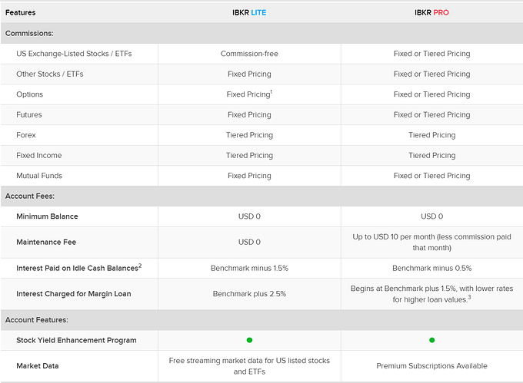
Task: Select the Benchmark minus 0.5% cell
Action: (431, 268)
